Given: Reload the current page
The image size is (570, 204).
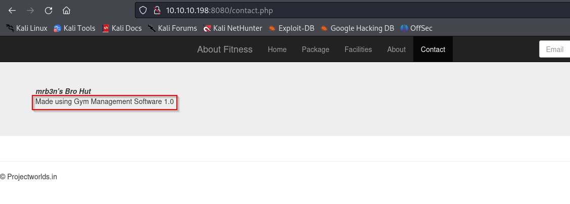Looking at the screenshot, I should (49, 10).
